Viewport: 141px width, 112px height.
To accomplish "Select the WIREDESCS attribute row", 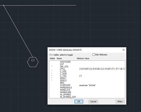I will coord(87,88).
